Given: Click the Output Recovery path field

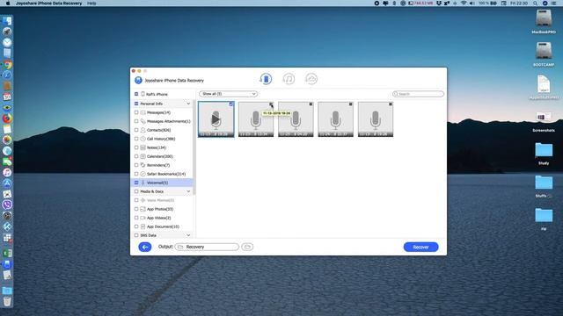Looking at the screenshot, I should [208, 247].
